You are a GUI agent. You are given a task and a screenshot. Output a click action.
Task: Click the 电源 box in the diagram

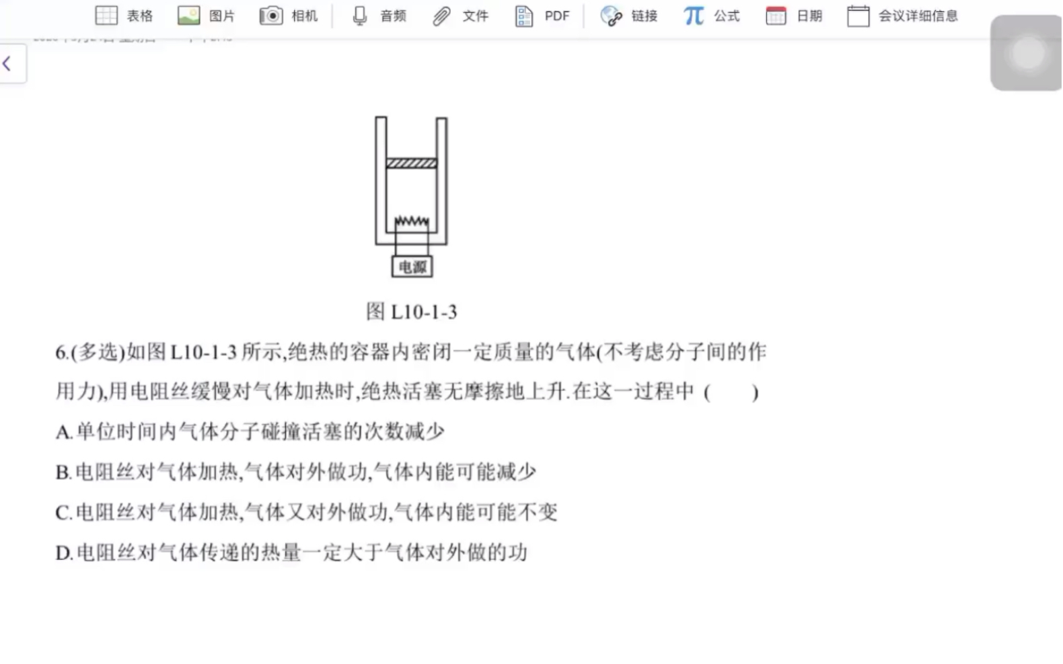pyautogui.click(x=412, y=267)
